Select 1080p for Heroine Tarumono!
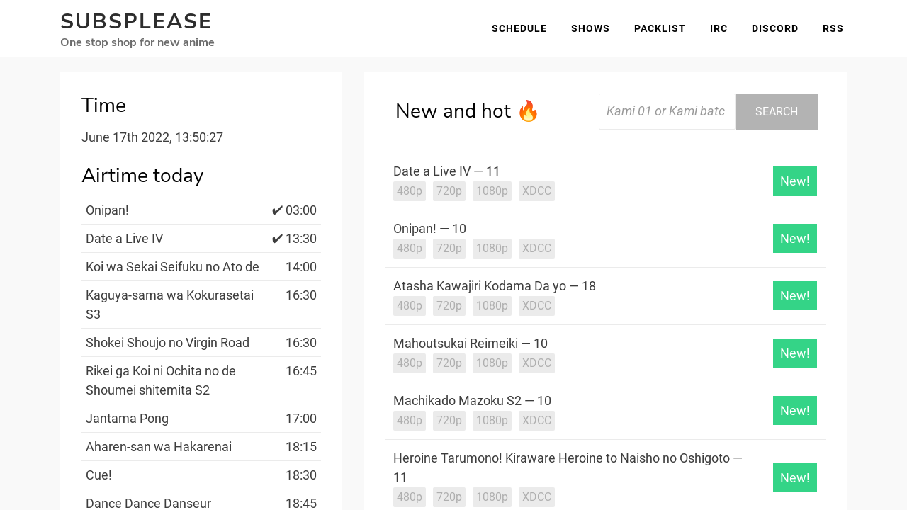907x510 pixels. click(x=492, y=497)
